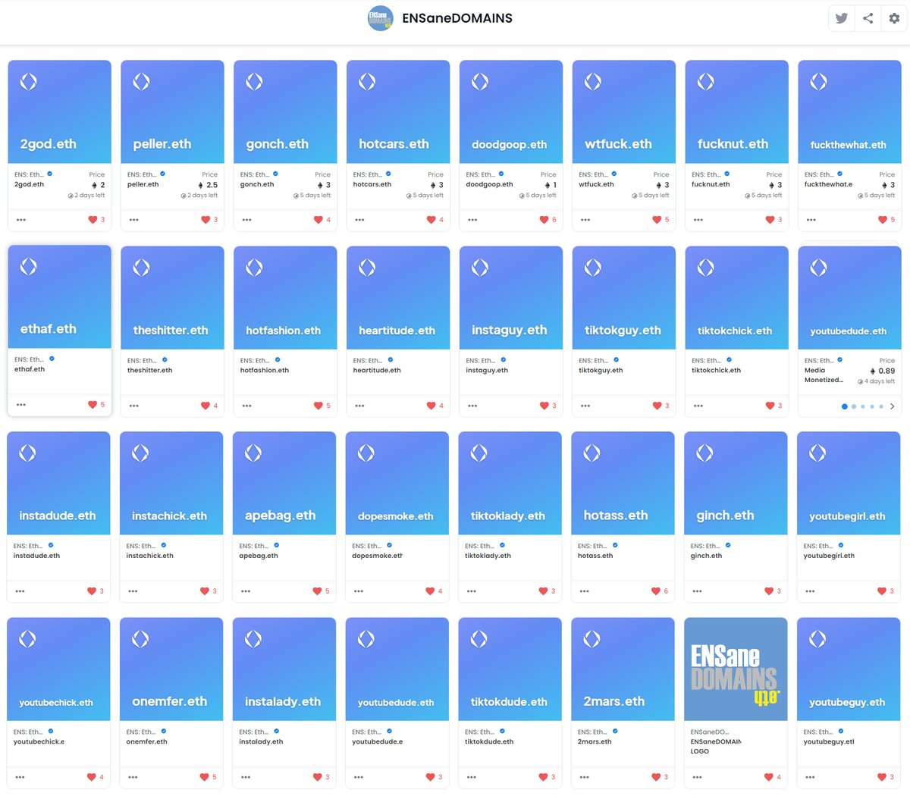Image resolution: width=910 pixels, height=796 pixels.
Task: Favorite 2mars.eth with the heart icon
Action: 656,777
